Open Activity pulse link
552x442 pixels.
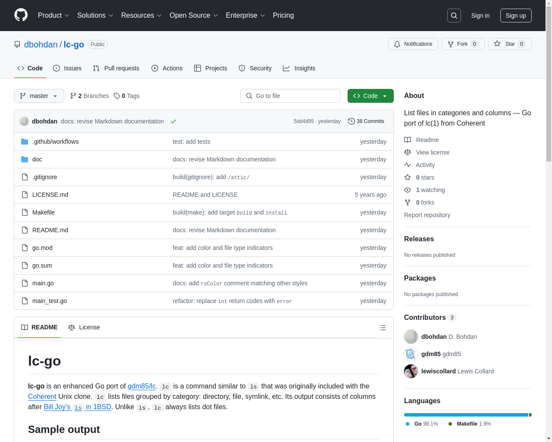420,165
